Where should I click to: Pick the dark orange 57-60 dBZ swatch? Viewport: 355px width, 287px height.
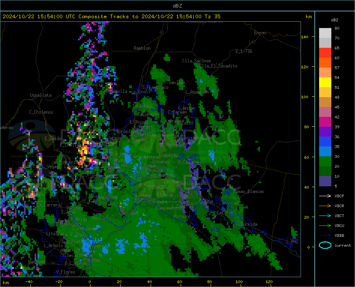[325, 63]
